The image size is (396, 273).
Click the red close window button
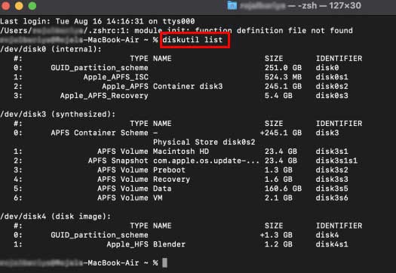(x=5, y=5)
